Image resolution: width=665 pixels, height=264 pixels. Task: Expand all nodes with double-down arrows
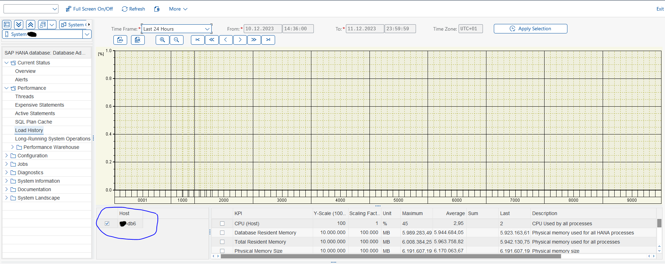(19, 25)
